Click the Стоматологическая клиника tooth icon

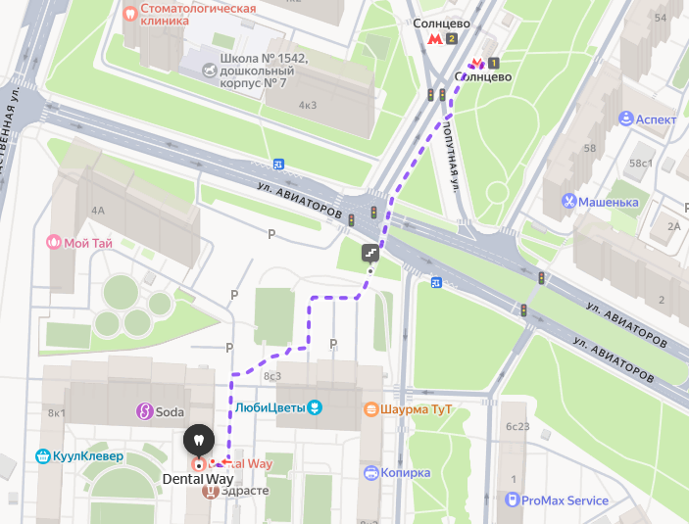click(x=130, y=14)
